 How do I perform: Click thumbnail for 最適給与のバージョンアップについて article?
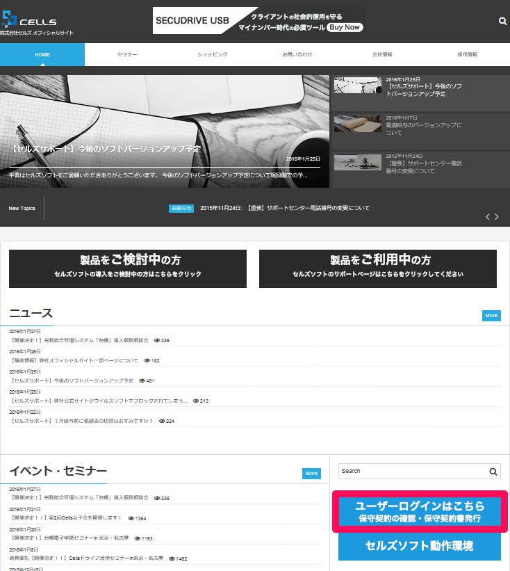pyautogui.click(x=358, y=124)
